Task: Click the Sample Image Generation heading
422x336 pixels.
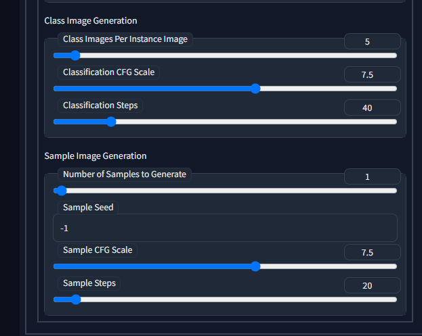Action: [x=96, y=156]
